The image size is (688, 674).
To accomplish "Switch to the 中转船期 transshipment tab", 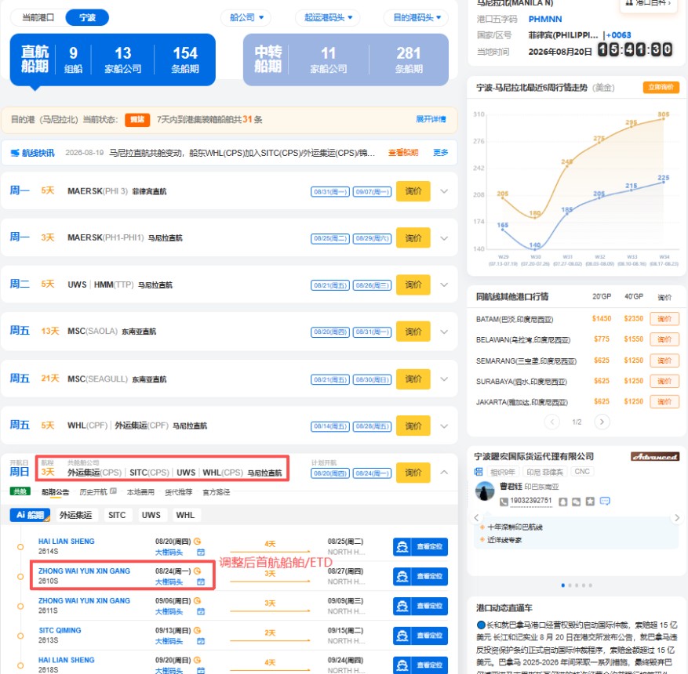I will tap(346, 60).
